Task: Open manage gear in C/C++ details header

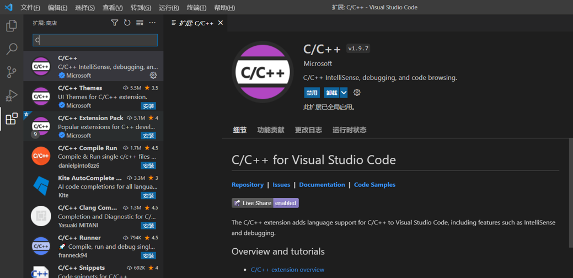Action: (x=357, y=93)
